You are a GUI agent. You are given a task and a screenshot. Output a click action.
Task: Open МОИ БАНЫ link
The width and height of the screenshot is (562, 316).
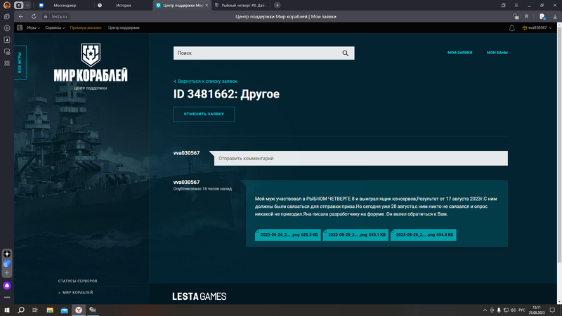click(x=497, y=53)
